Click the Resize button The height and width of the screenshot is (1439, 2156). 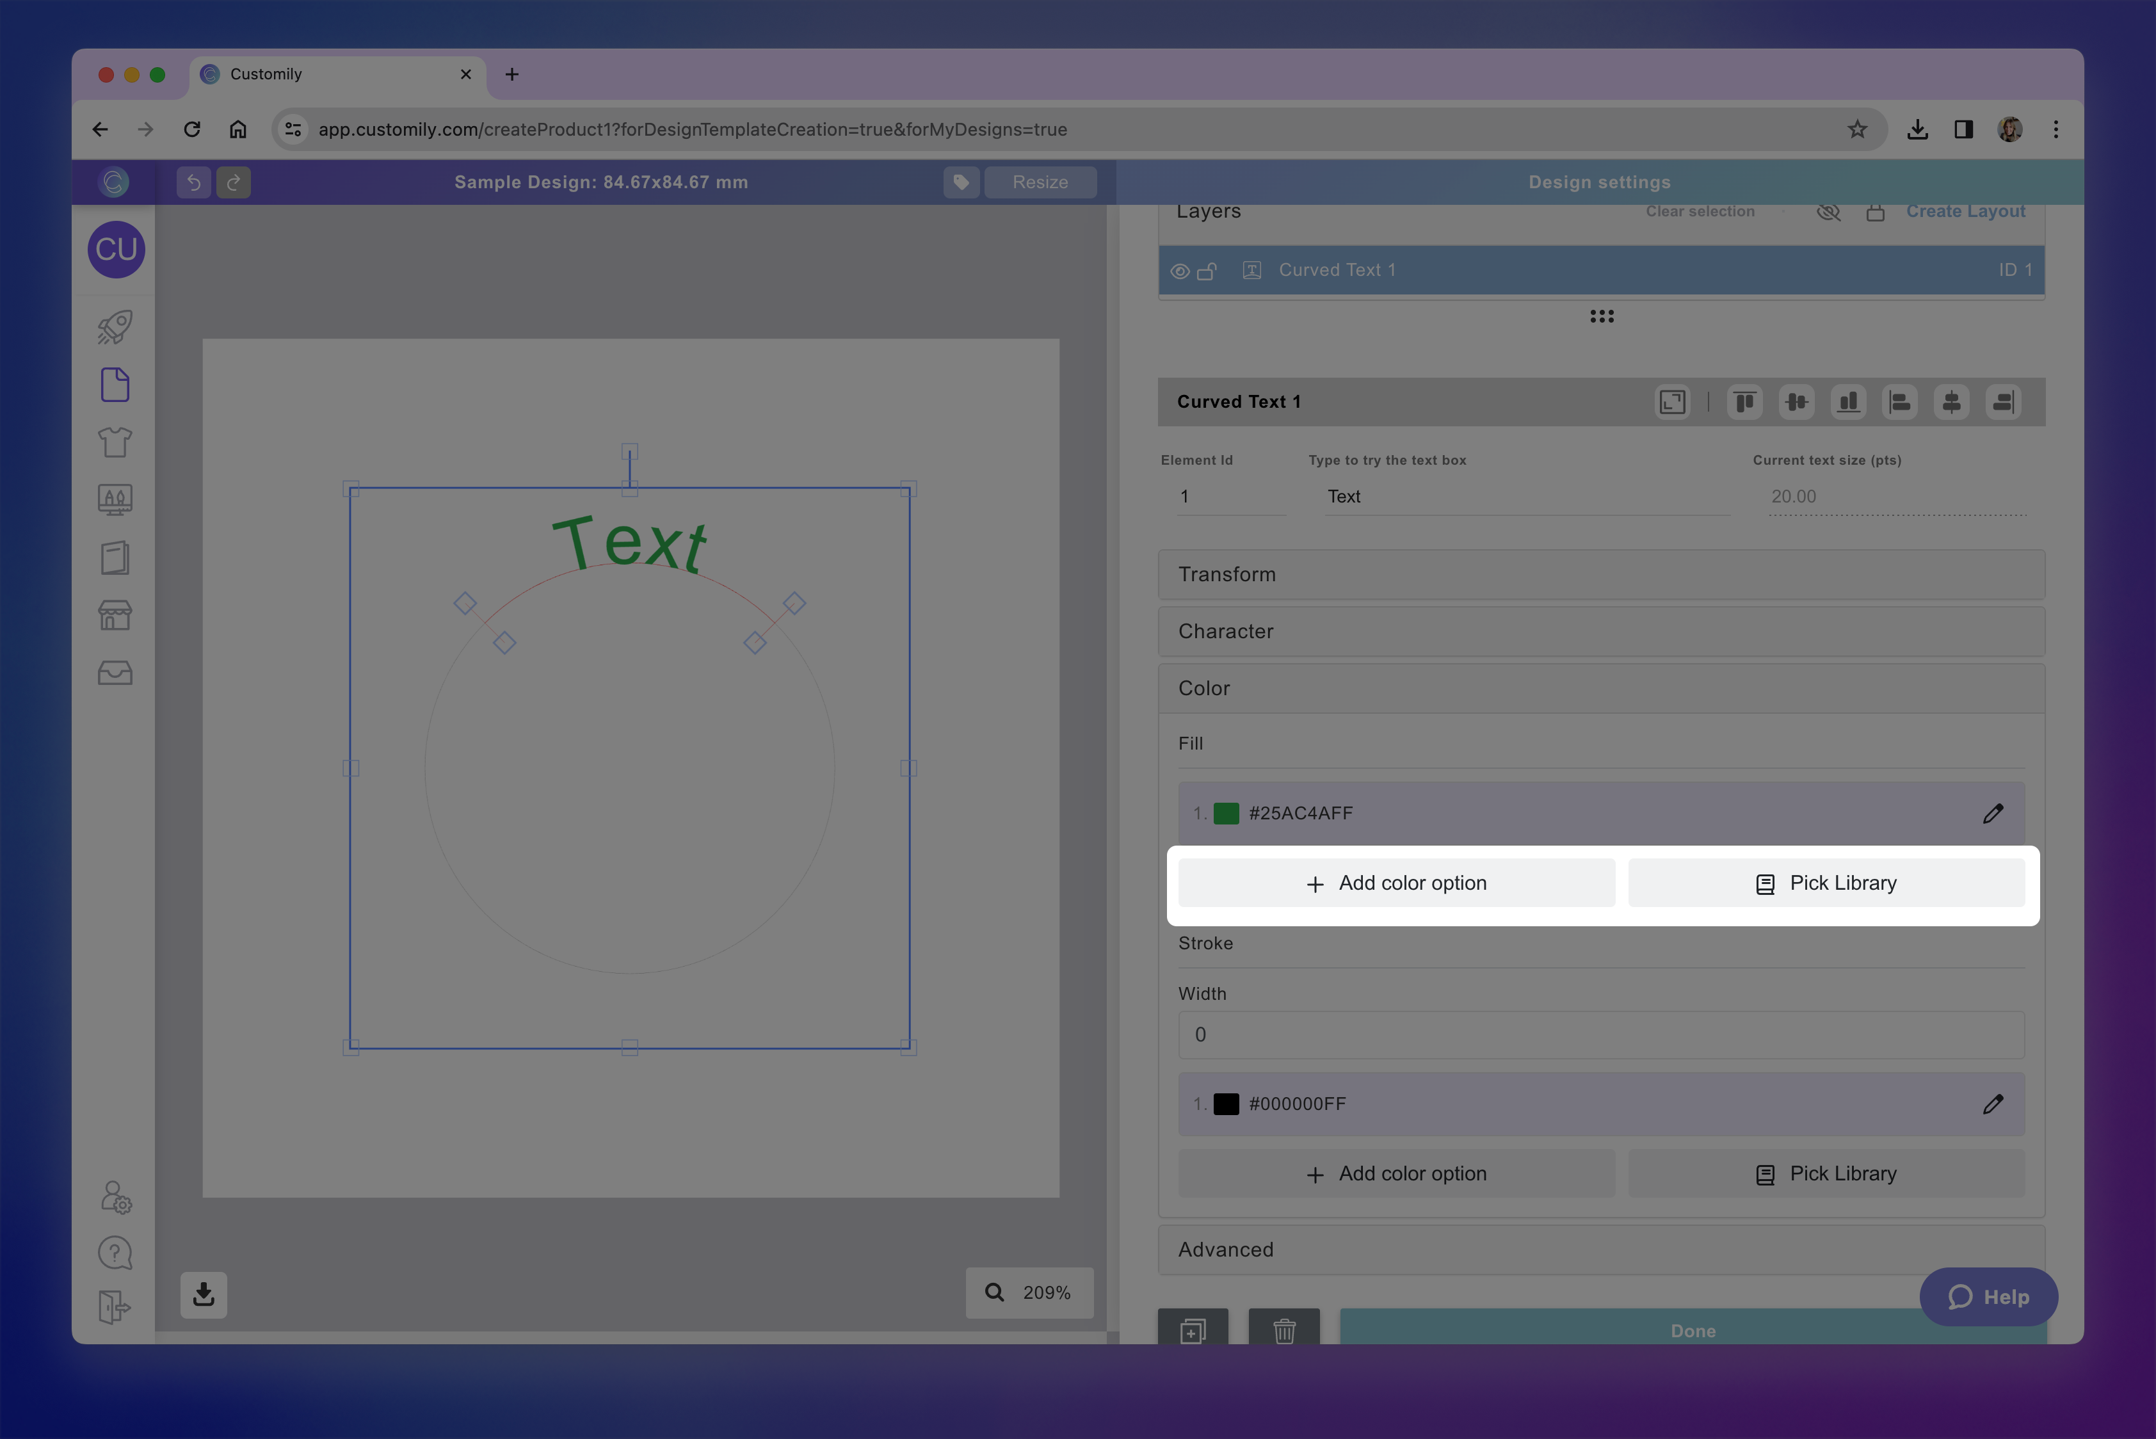[1040, 182]
